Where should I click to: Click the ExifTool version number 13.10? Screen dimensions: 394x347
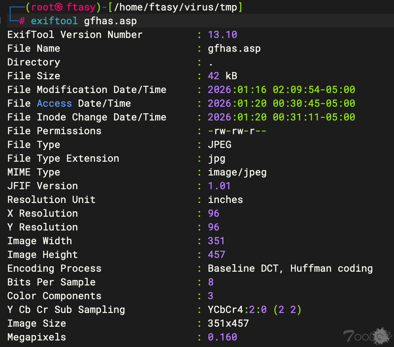tap(223, 35)
